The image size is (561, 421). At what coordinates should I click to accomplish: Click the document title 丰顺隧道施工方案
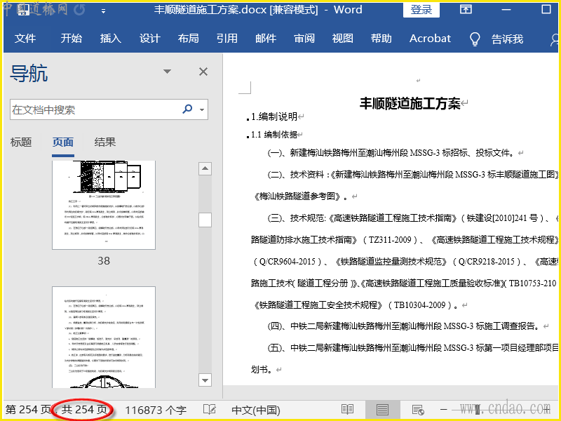410,103
